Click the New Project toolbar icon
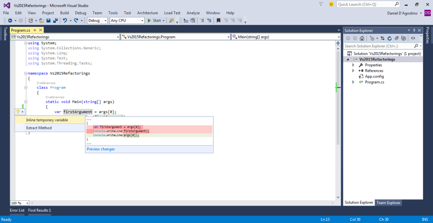 coord(30,20)
